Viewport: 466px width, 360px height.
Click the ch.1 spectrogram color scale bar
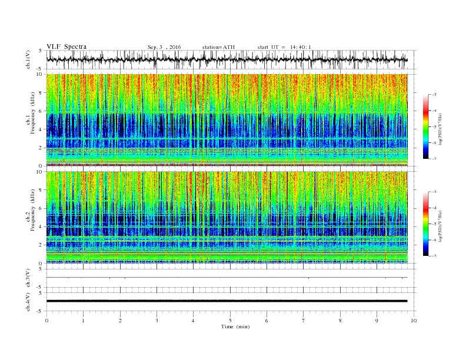pyautogui.click(x=426, y=126)
